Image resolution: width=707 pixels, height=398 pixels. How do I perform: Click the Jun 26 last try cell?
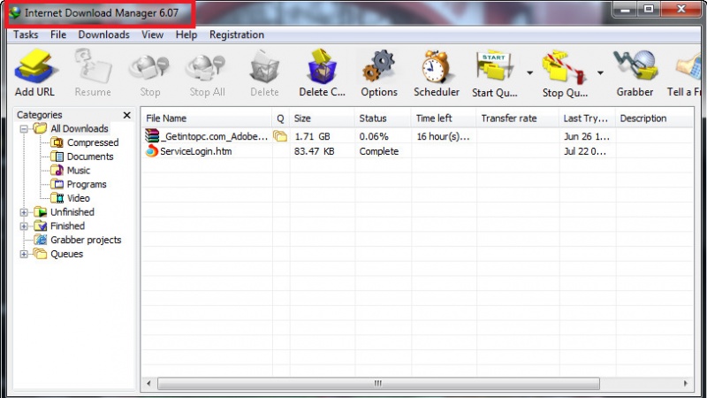tap(587, 136)
